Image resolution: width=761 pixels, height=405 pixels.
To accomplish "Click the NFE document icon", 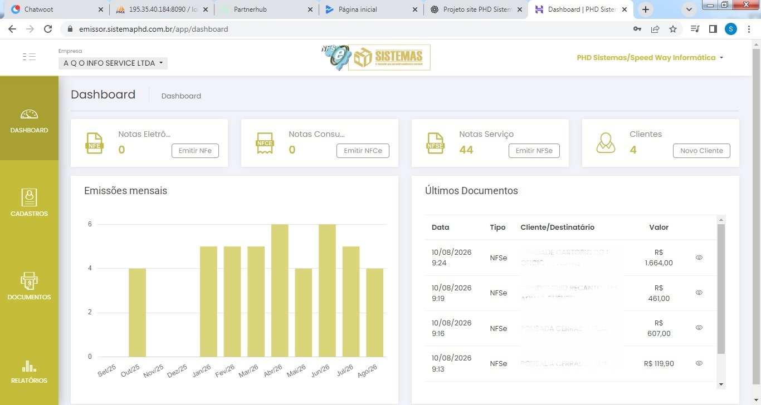I will (94, 143).
